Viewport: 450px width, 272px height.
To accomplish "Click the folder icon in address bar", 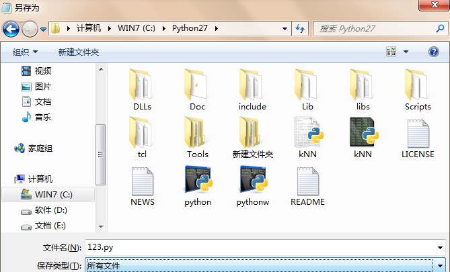I will (x=56, y=28).
